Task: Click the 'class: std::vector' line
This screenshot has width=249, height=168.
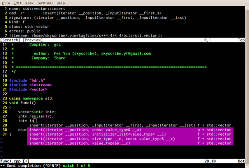Action: pos(29,26)
